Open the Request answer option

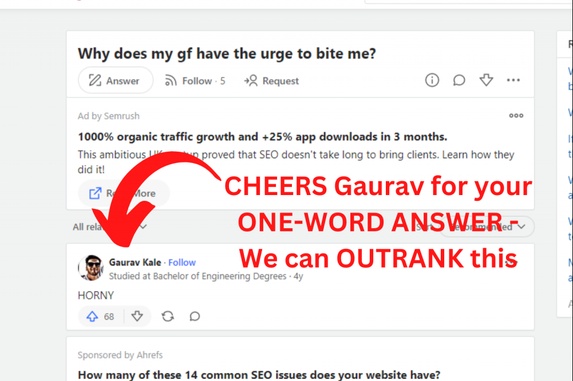click(271, 81)
